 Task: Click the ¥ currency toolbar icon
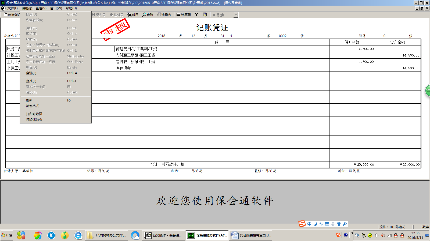coord(196,15)
